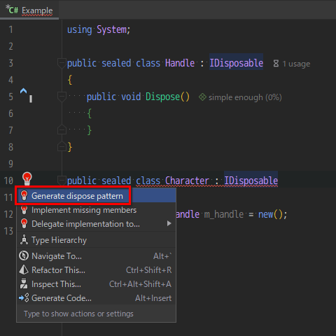Collapse the Character class fold on line 10

point(62,180)
